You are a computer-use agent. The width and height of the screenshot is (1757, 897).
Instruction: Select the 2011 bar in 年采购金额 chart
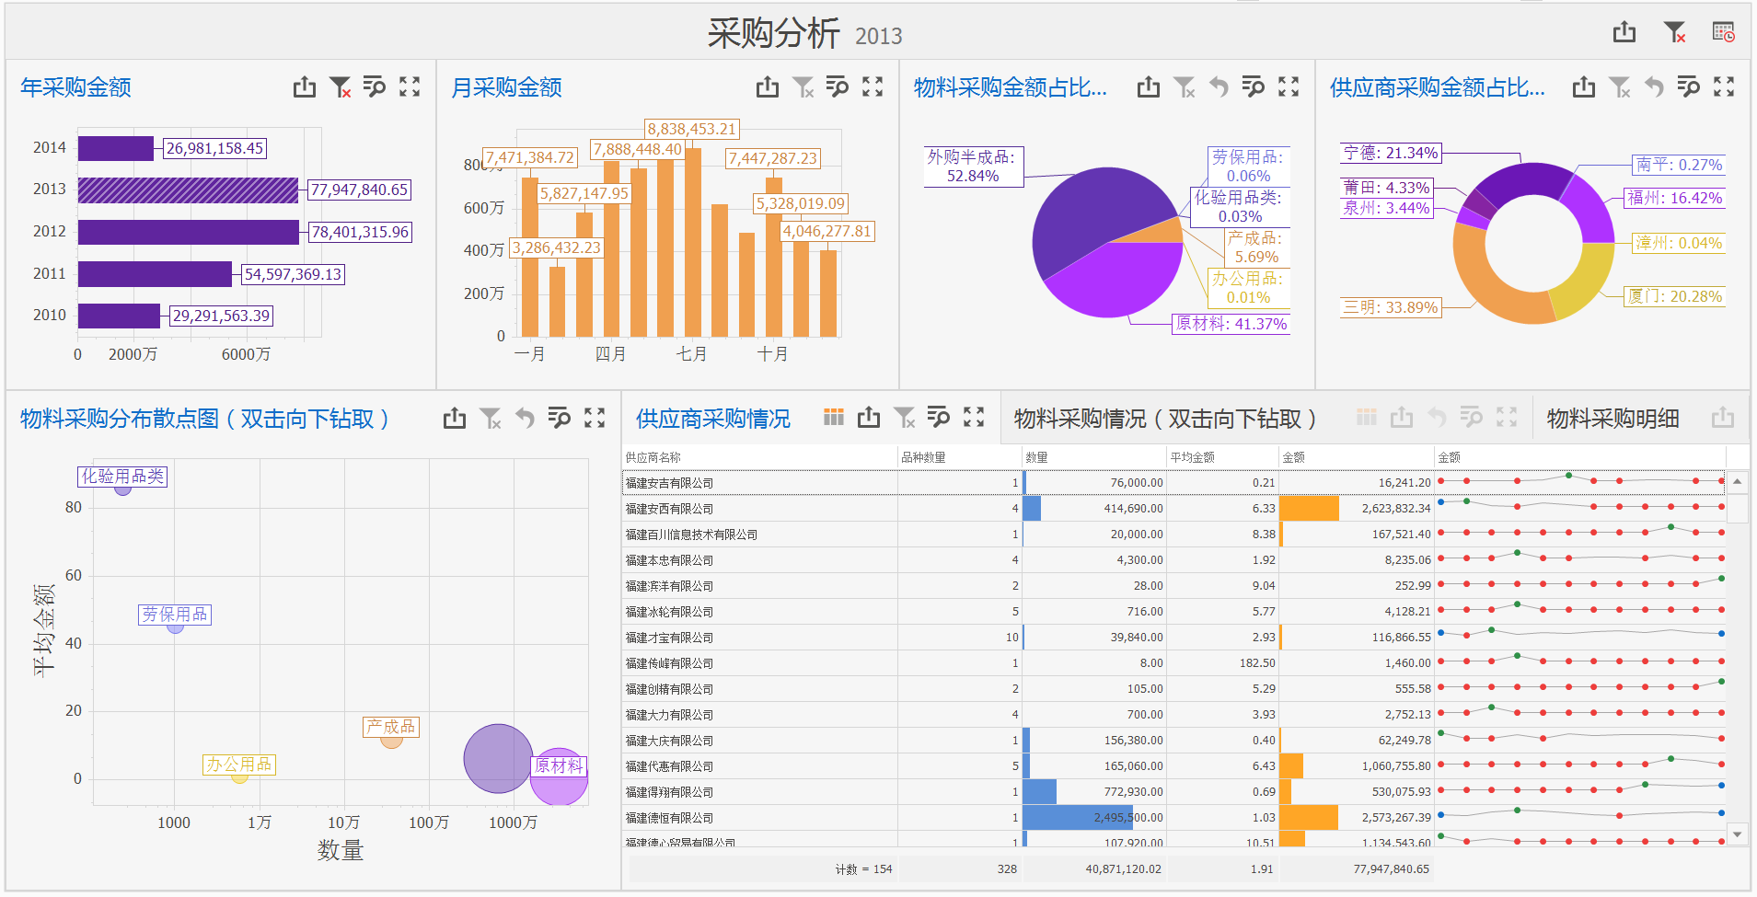coord(155,274)
